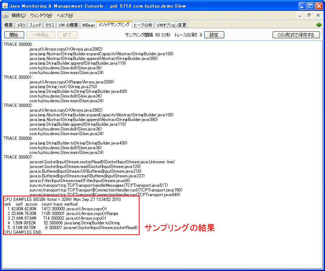The image size is (325, 271).
Task: Switch to the スレッド tab
Action: (35, 25)
